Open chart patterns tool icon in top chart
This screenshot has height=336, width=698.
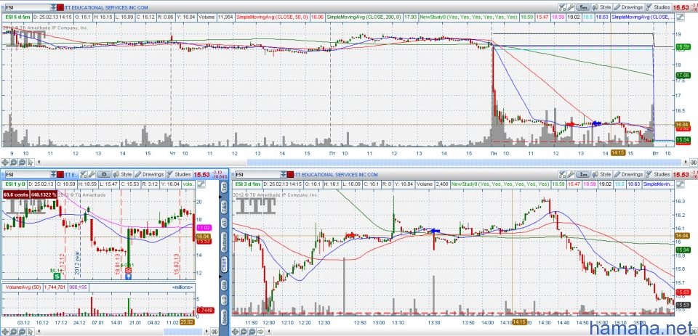(x=563, y=7)
